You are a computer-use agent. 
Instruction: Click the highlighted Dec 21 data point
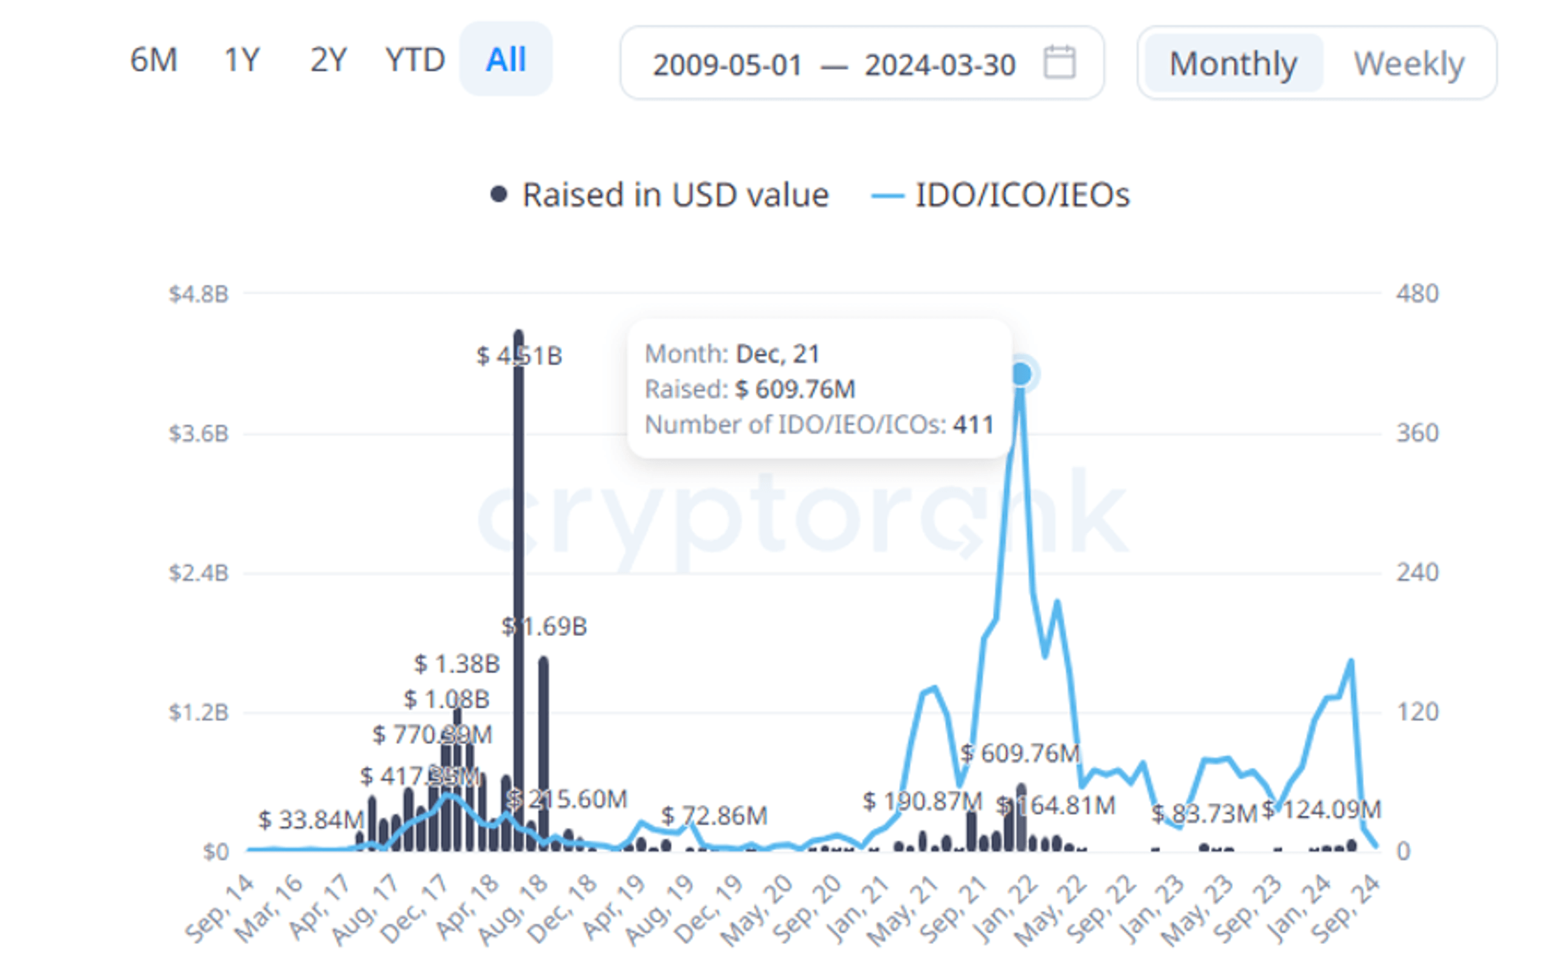(1022, 374)
